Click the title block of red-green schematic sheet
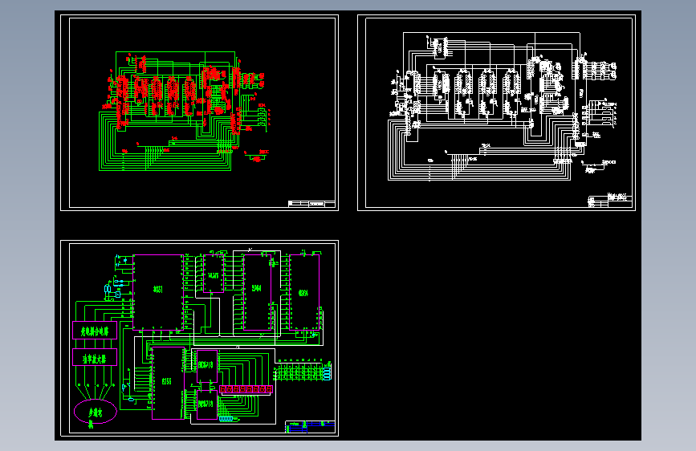Screen dimensions: 696x451 point(311,204)
